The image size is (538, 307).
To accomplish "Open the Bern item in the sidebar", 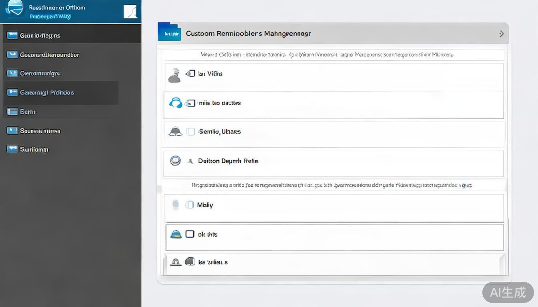I will [28, 112].
